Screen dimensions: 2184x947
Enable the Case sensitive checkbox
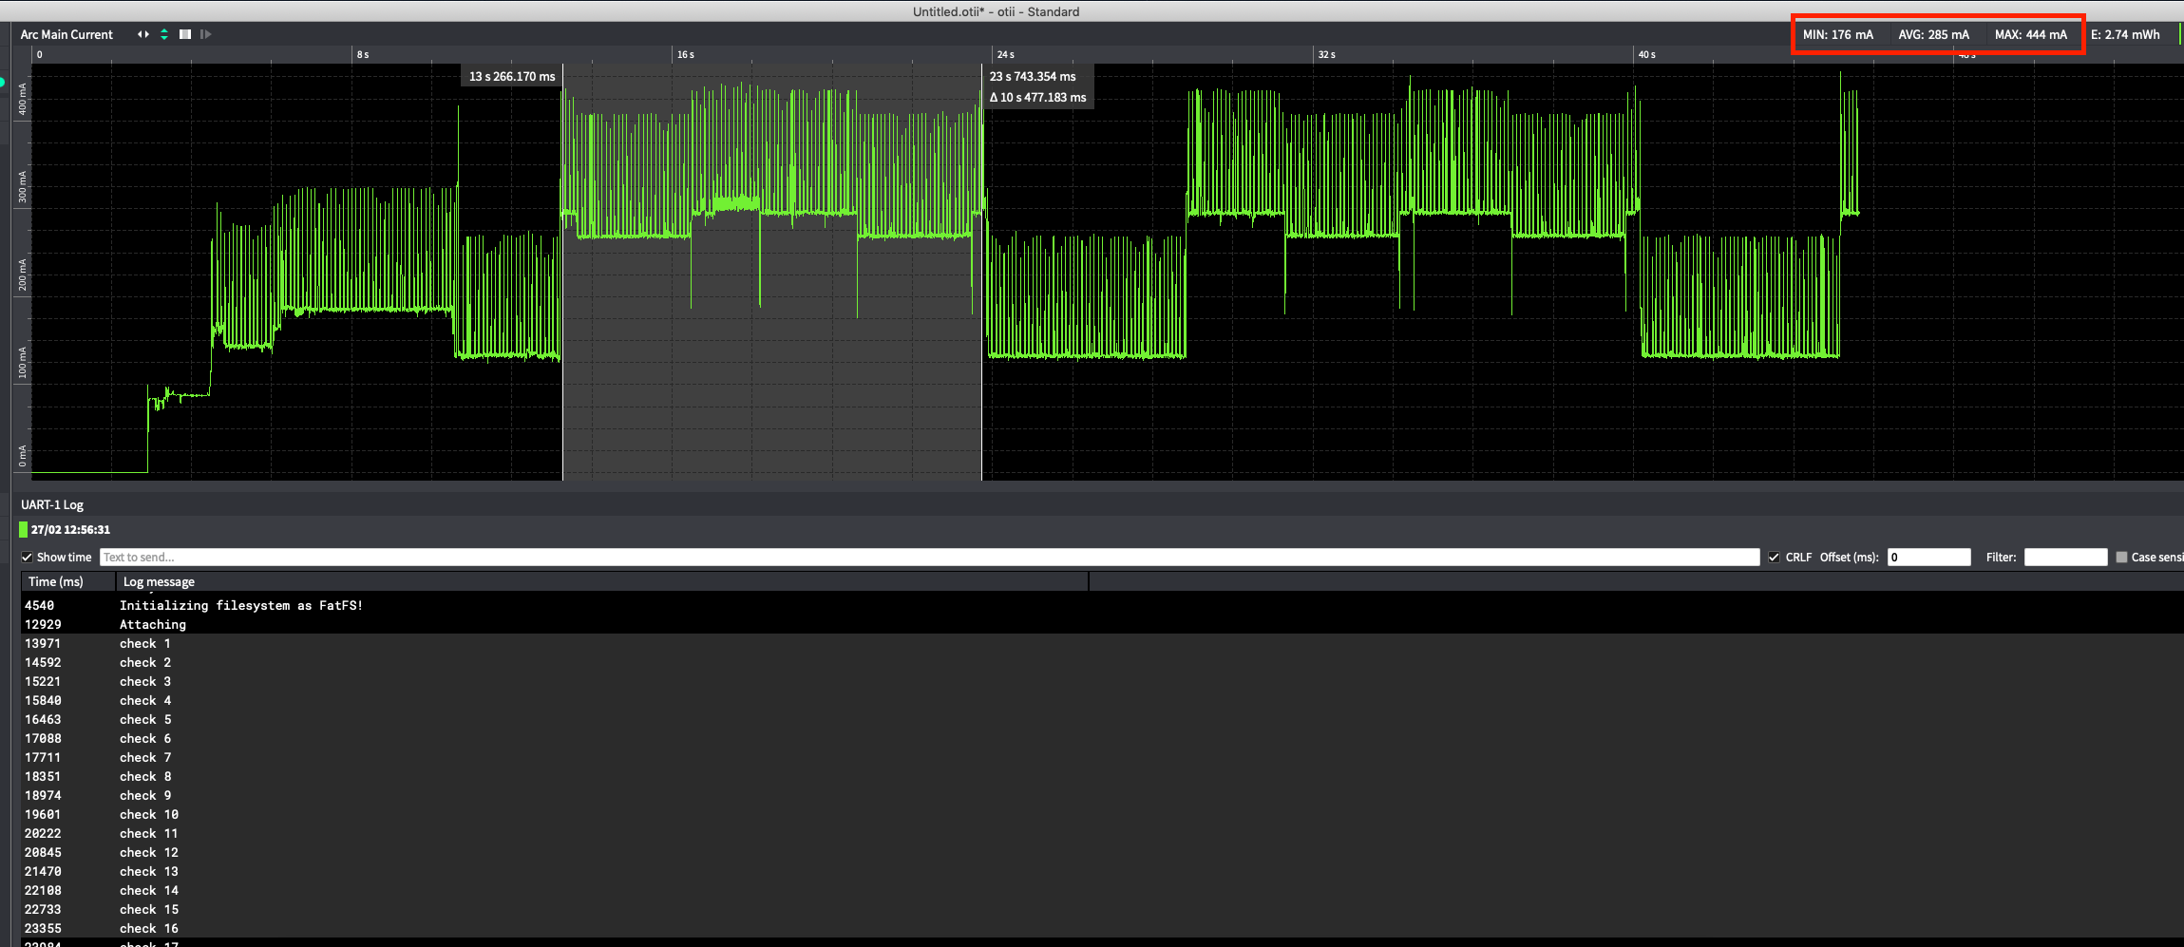(2121, 558)
